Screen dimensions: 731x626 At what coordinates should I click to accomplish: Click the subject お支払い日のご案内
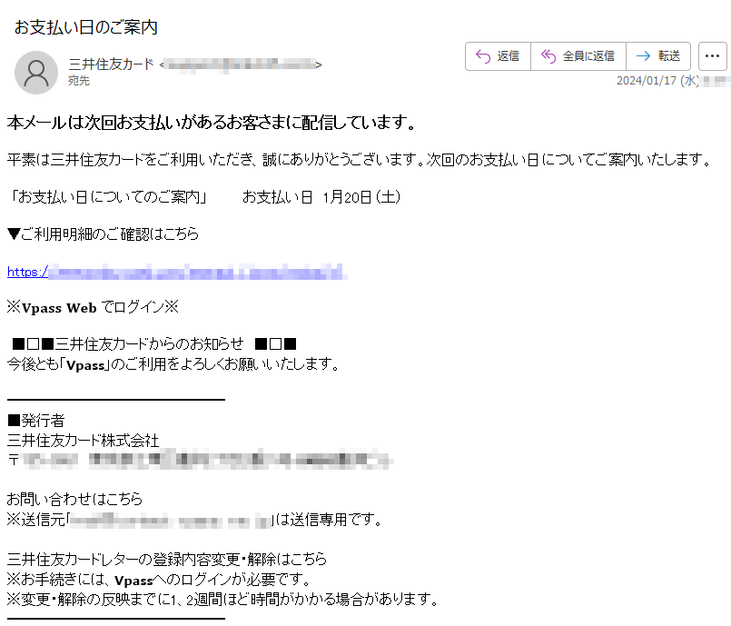(85, 27)
